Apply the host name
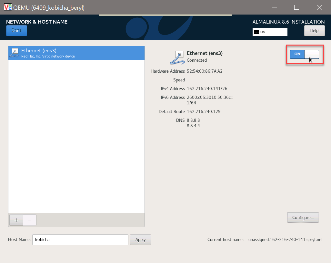Image resolution: width=331 pixels, height=263 pixels. coord(140,240)
